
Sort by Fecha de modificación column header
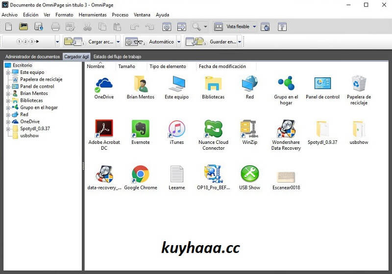pyautogui.click(x=222, y=67)
